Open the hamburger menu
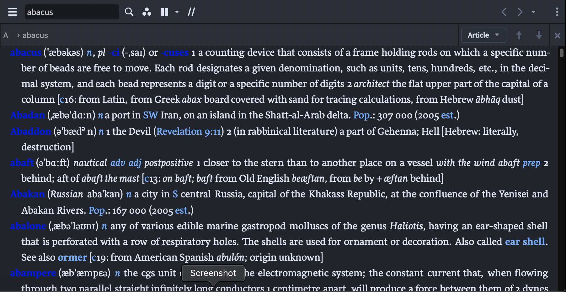The width and height of the screenshot is (566, 292). pos(13,12)
